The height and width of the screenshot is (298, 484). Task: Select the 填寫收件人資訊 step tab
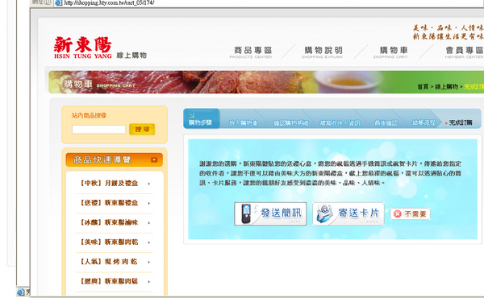[x=340, y=123]
